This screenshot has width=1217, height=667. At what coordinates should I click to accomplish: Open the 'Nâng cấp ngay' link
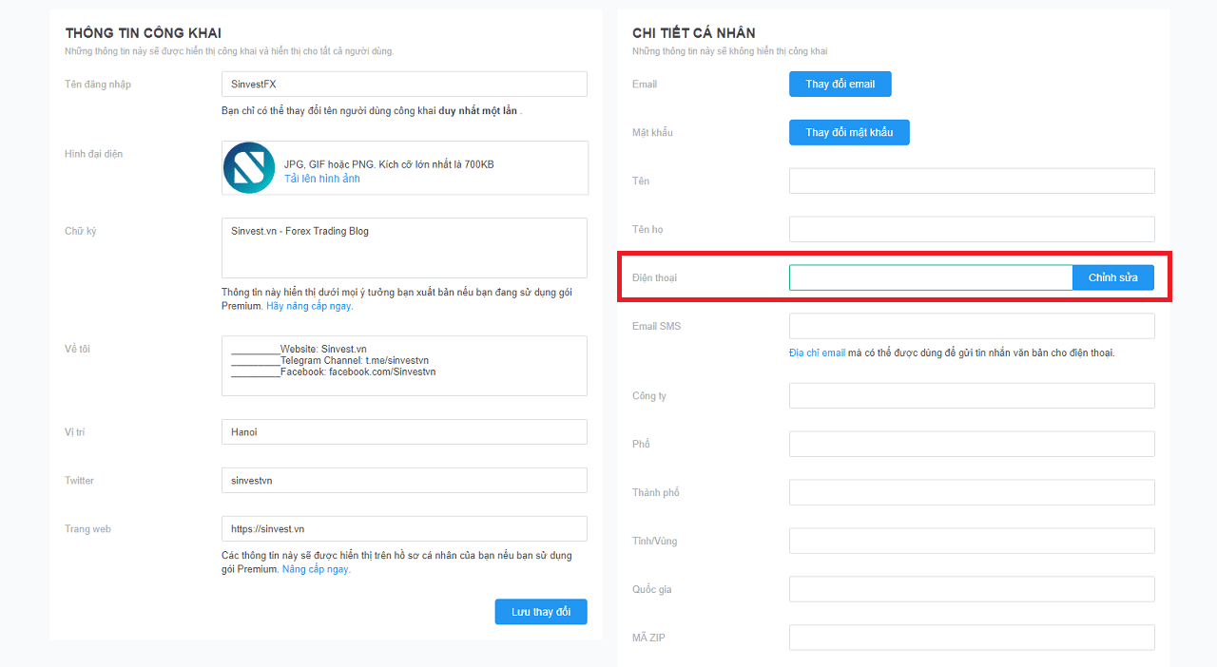click(316, 569)
